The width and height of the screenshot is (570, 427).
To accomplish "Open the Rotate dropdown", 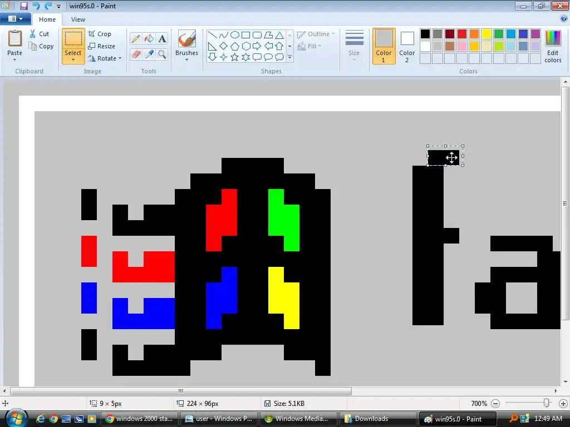I will (x=105, y=58).
